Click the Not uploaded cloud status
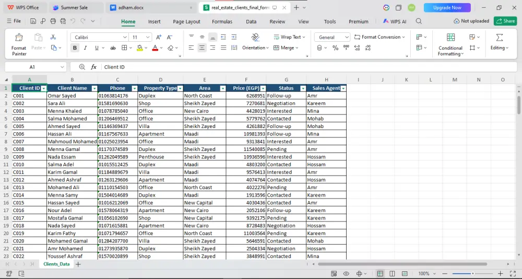This screenshot has height=279, width=522. (471, 21)
